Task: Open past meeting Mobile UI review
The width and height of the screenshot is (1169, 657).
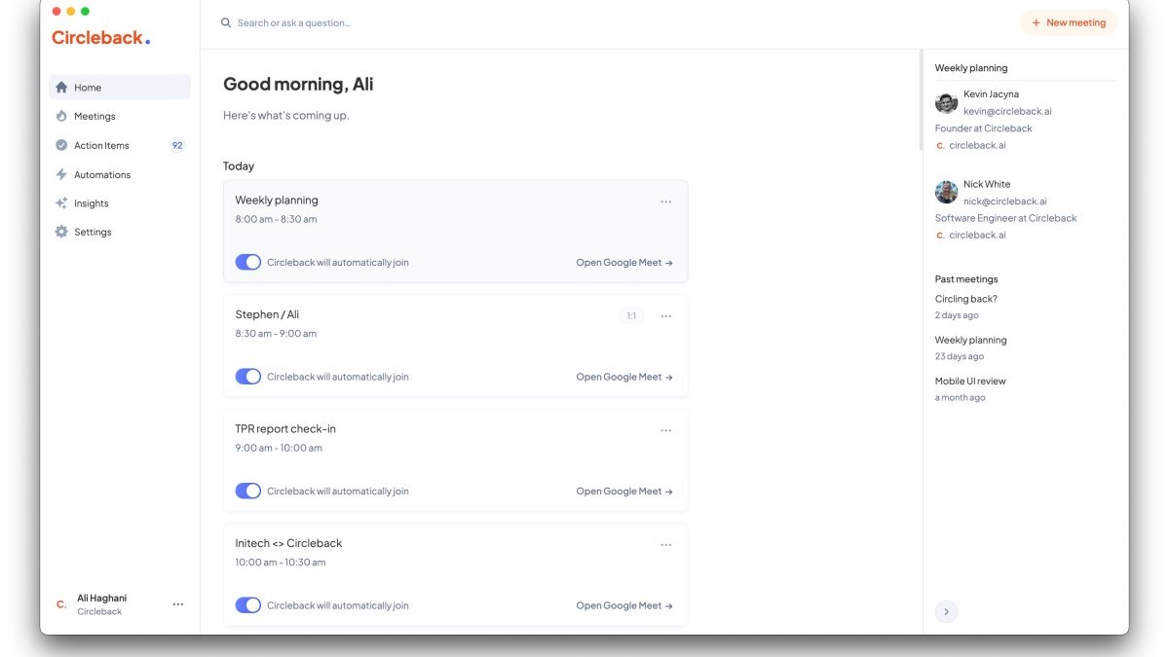Action: tap(970, 381)
